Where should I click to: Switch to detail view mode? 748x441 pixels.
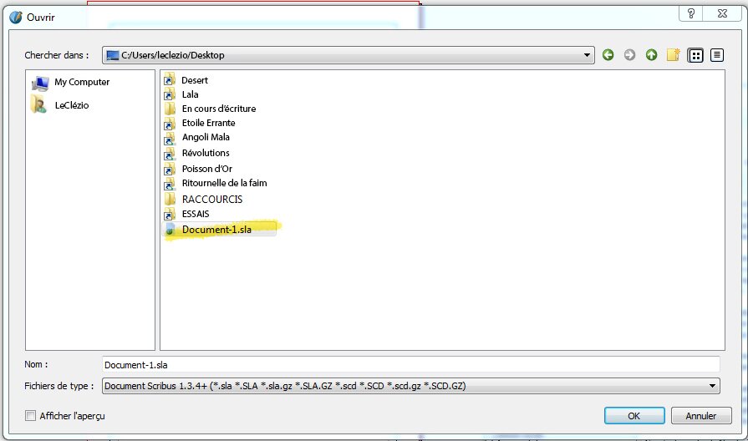(x=717, y=55)
